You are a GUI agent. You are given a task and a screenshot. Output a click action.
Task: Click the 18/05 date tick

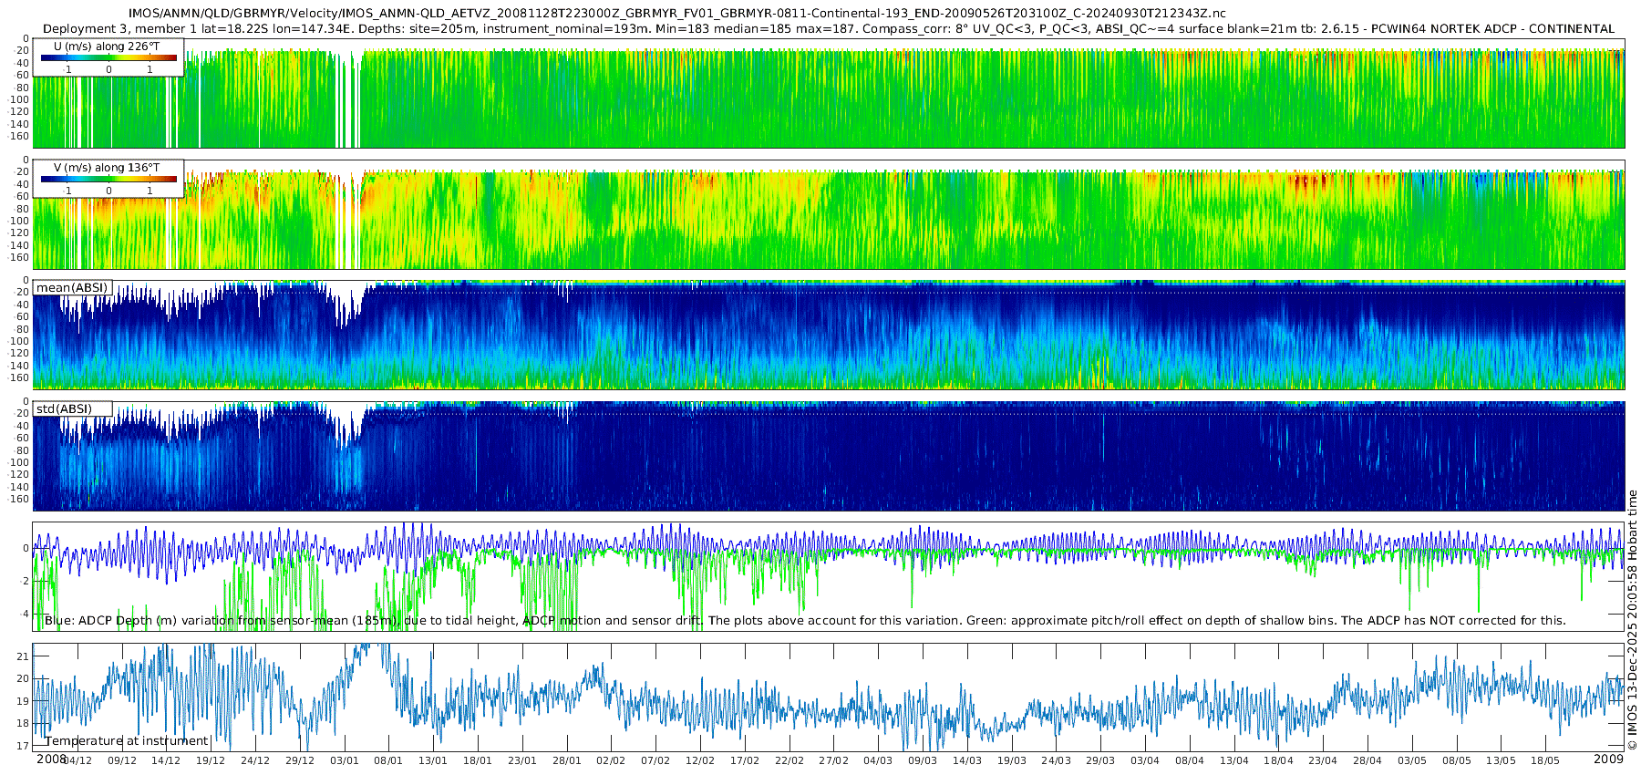pos(1544,760)
